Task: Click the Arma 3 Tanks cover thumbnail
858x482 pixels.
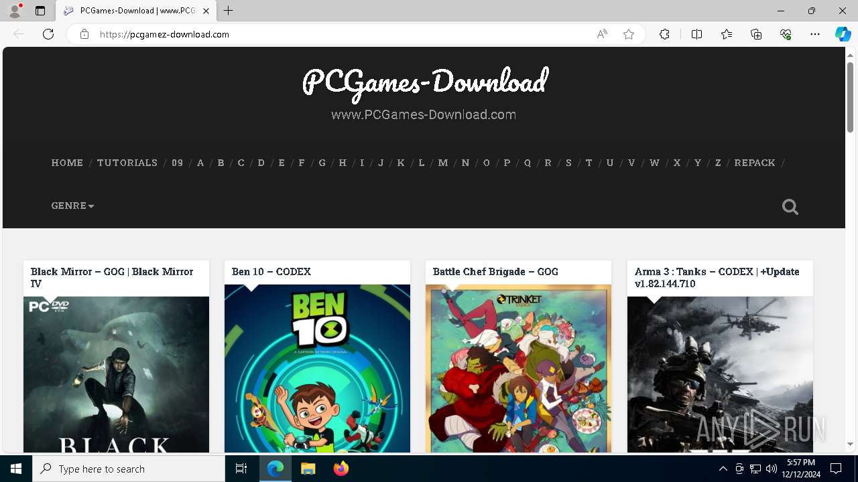Action: [720, 374]
